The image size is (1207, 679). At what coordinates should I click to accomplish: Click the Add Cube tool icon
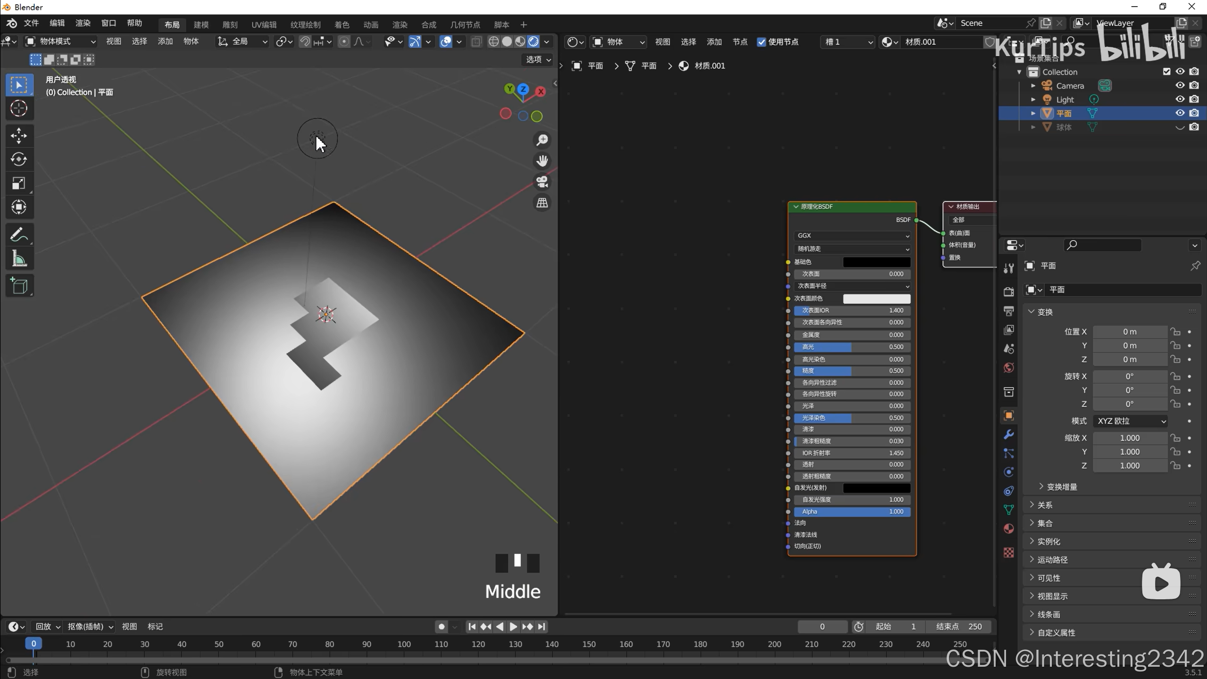[x=19, y=286]
